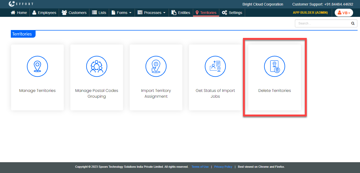Click the Import Territory Assignment icon
This screenshot has height=173, width=360.
(x=156, y=66)
